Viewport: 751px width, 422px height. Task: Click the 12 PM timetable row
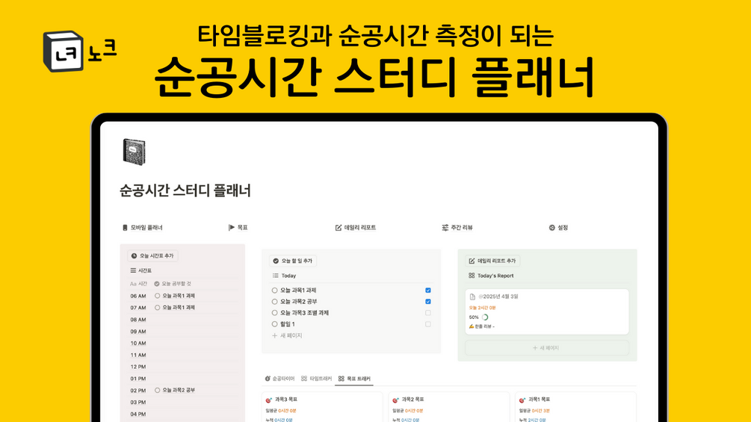tap(183, 367)
